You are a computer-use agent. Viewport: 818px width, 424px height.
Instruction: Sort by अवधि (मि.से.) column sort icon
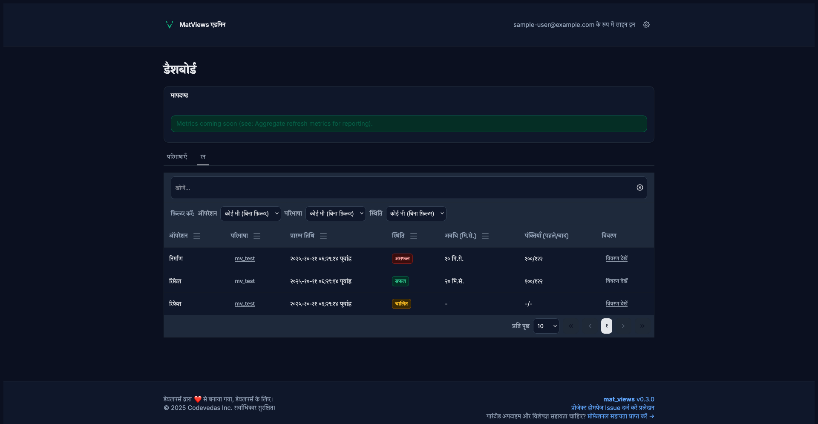485,236
